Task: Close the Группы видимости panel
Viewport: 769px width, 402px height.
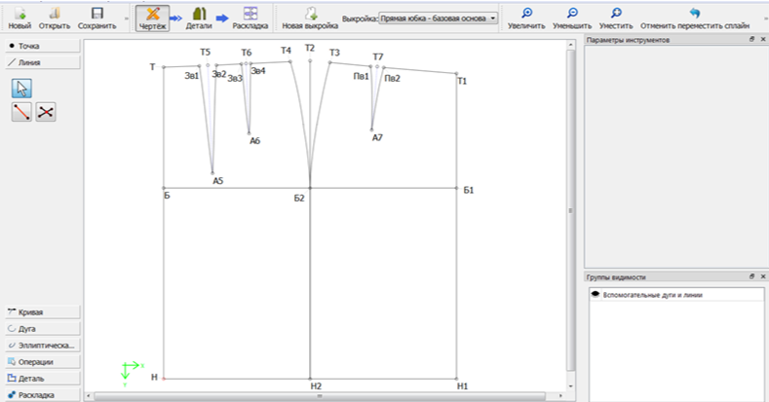Action: pos(763,276)
